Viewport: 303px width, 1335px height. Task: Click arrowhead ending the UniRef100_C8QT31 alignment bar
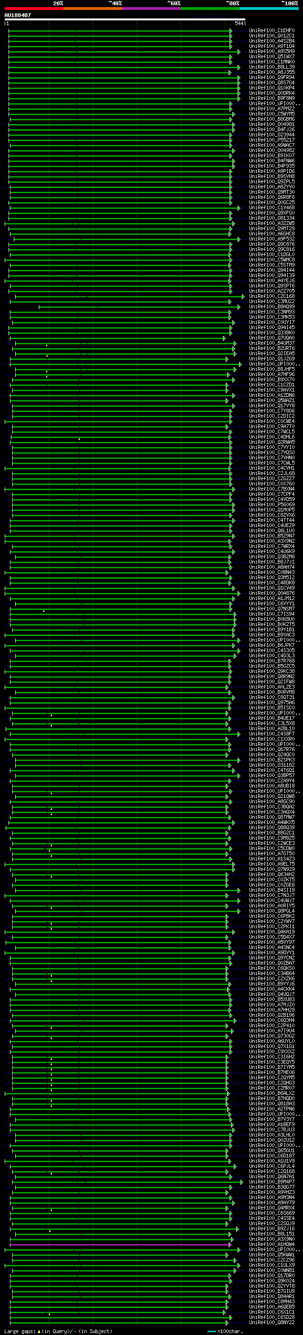[x=233, y=698]
